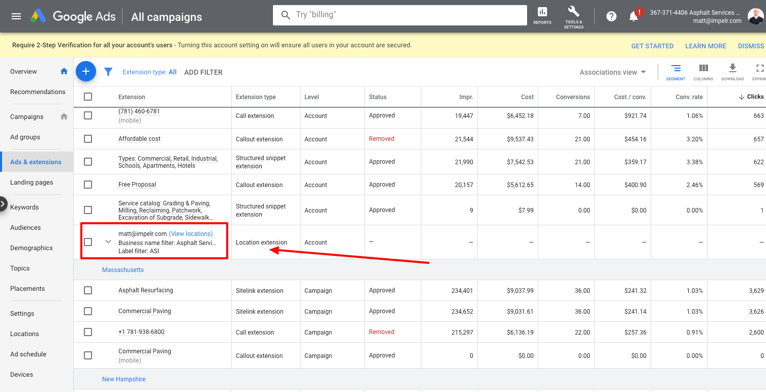Open Ad schedule in the sidebar
The height and width of the screenshot is (392, 766).
[x=28, y=354]
